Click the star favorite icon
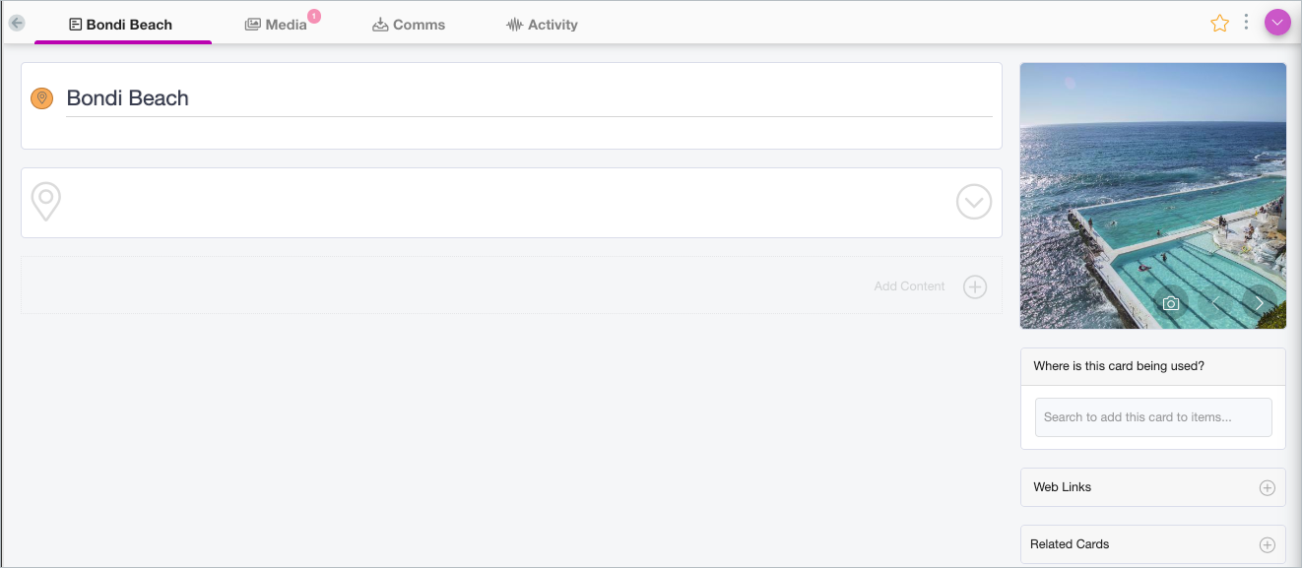The height and width of the screenshot is (568, 1302). [1219, 23]
